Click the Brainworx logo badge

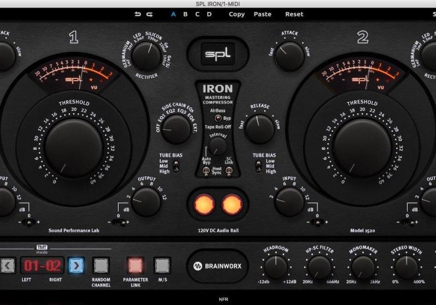point(217,266)
